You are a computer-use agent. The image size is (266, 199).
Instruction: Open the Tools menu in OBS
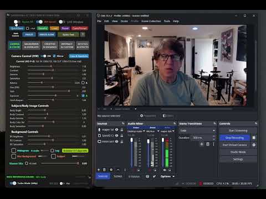pos(167,21)
